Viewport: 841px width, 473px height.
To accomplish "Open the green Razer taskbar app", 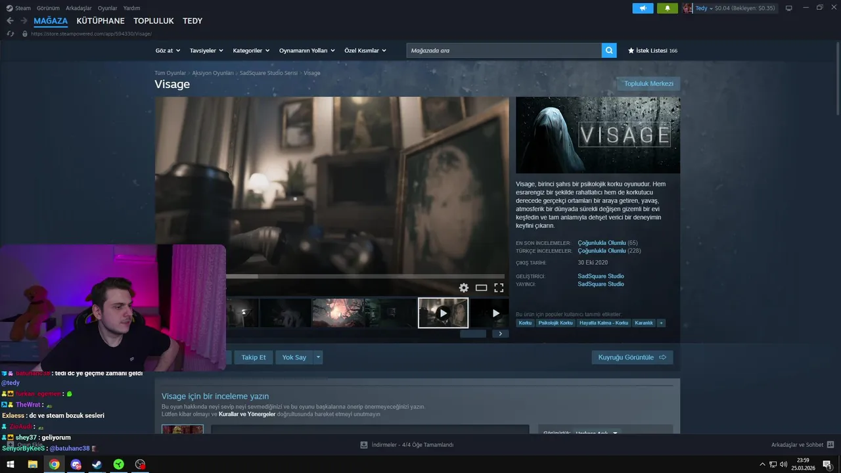I will click(x=118, y=464).
